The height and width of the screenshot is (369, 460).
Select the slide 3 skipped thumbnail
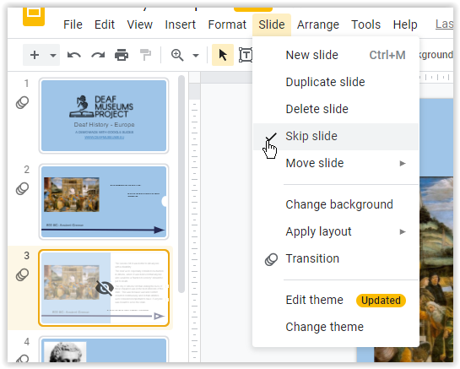[104, 288]
